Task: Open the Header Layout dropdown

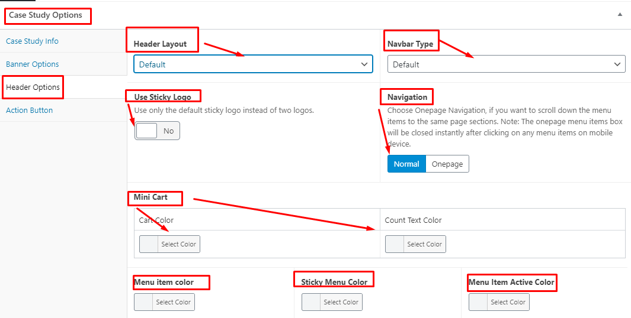Action: (253, 64)
